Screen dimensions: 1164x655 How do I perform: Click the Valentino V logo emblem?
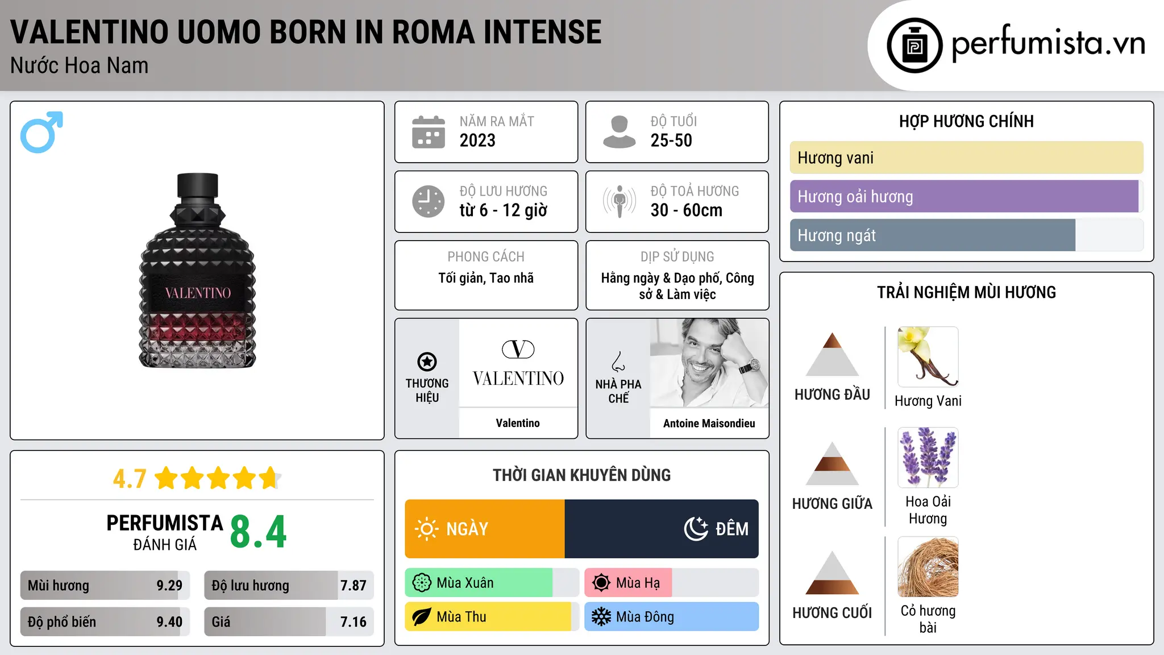(518, 349)
